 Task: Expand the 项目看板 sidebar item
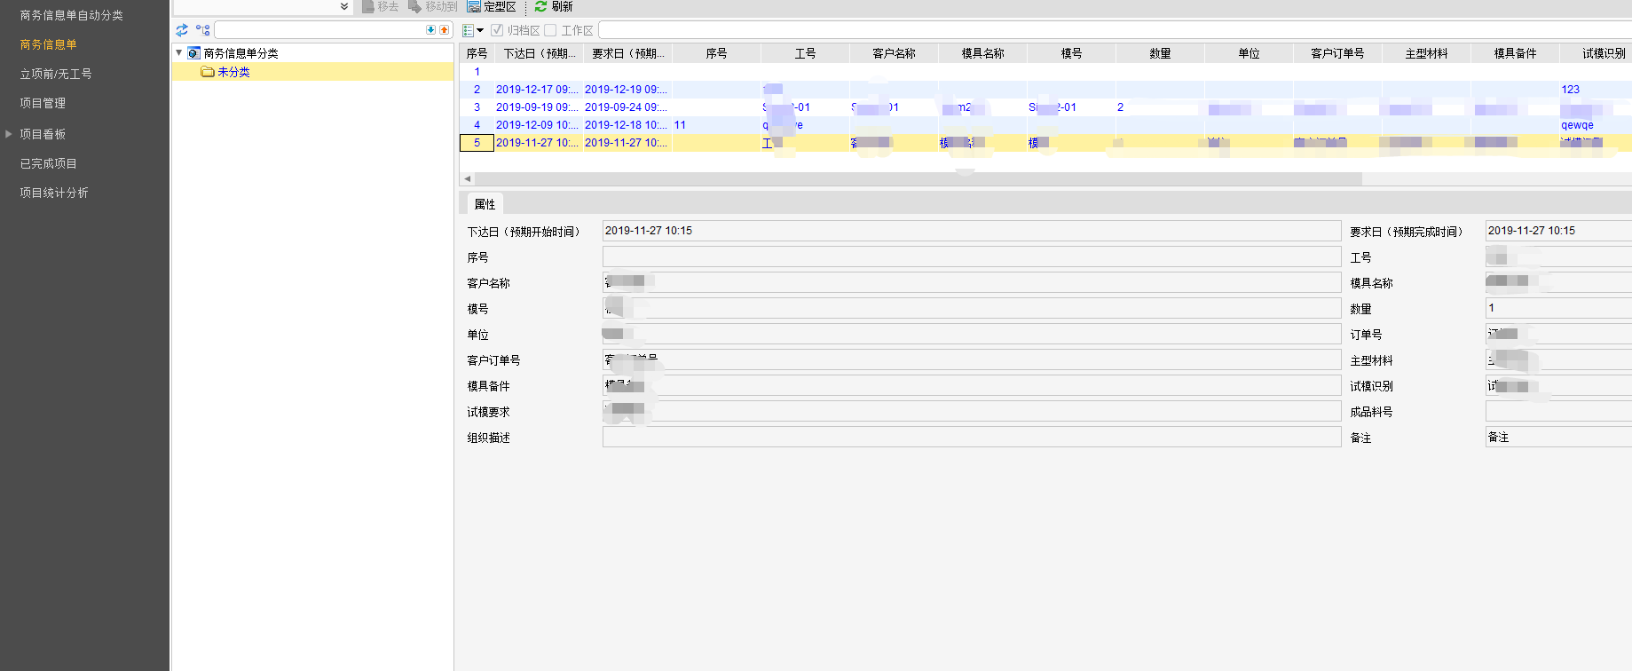(x=9, y=134)
